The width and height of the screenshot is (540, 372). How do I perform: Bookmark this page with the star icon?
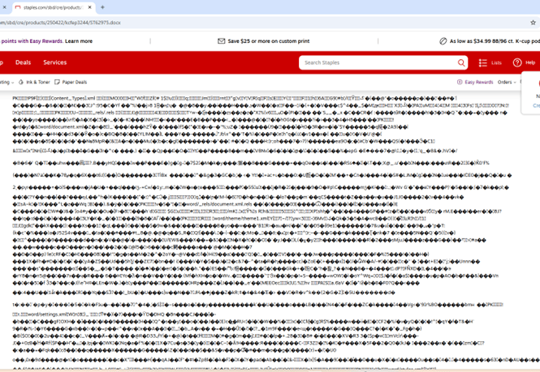533,23
